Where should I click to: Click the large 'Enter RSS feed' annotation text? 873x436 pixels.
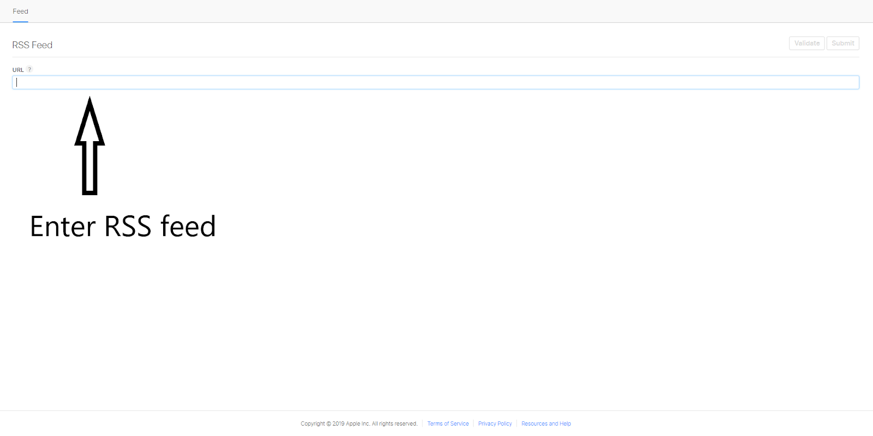[123, 227]
